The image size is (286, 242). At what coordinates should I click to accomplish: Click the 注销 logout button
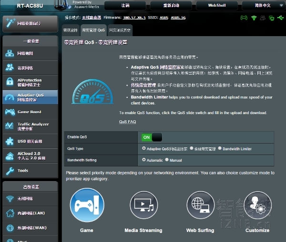(125, 5)
